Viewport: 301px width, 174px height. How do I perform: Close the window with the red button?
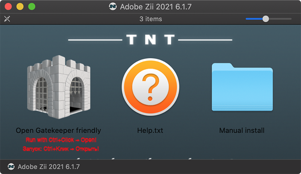pos(8,6)
